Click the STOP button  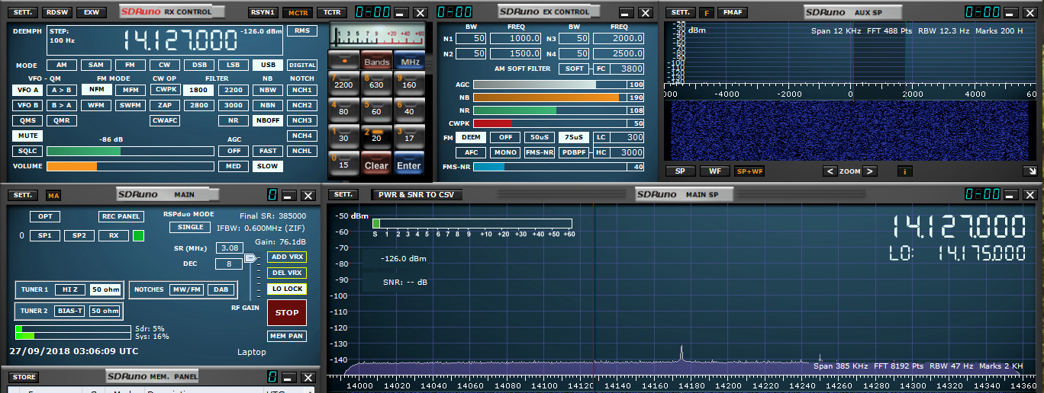(x=287, y=312)
